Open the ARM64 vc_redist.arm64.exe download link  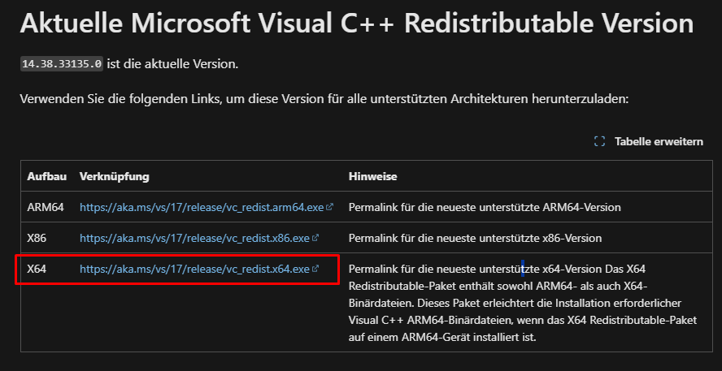tap(202, 207)
